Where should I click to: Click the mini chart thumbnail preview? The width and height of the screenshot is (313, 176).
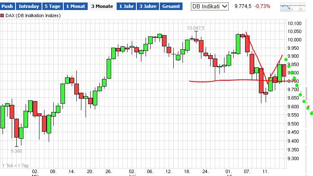pyautogui.click(x=292, y=7)
